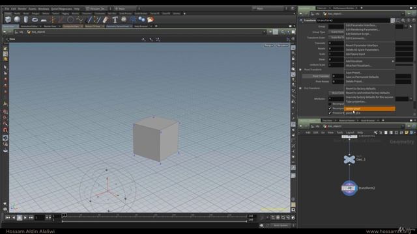Click the Pivot Translate label button
417x234 pixels.
point(317,76)
